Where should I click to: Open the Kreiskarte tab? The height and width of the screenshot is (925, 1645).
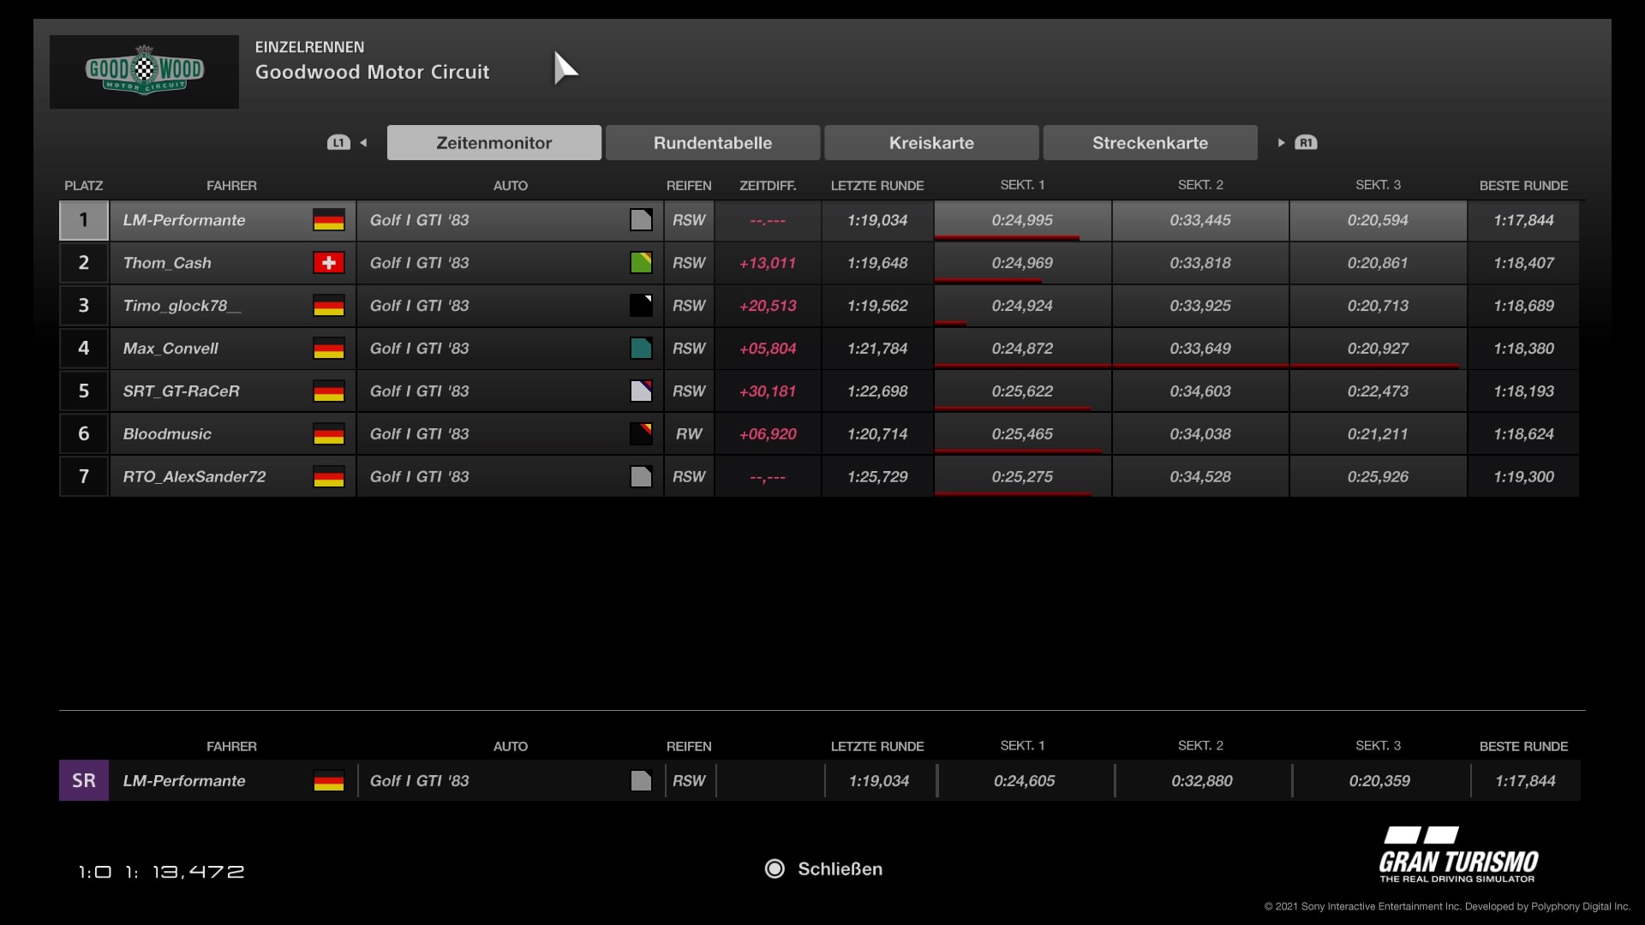tap(931, 143)
